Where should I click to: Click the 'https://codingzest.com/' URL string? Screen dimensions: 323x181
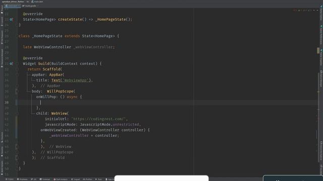point(99,119)
